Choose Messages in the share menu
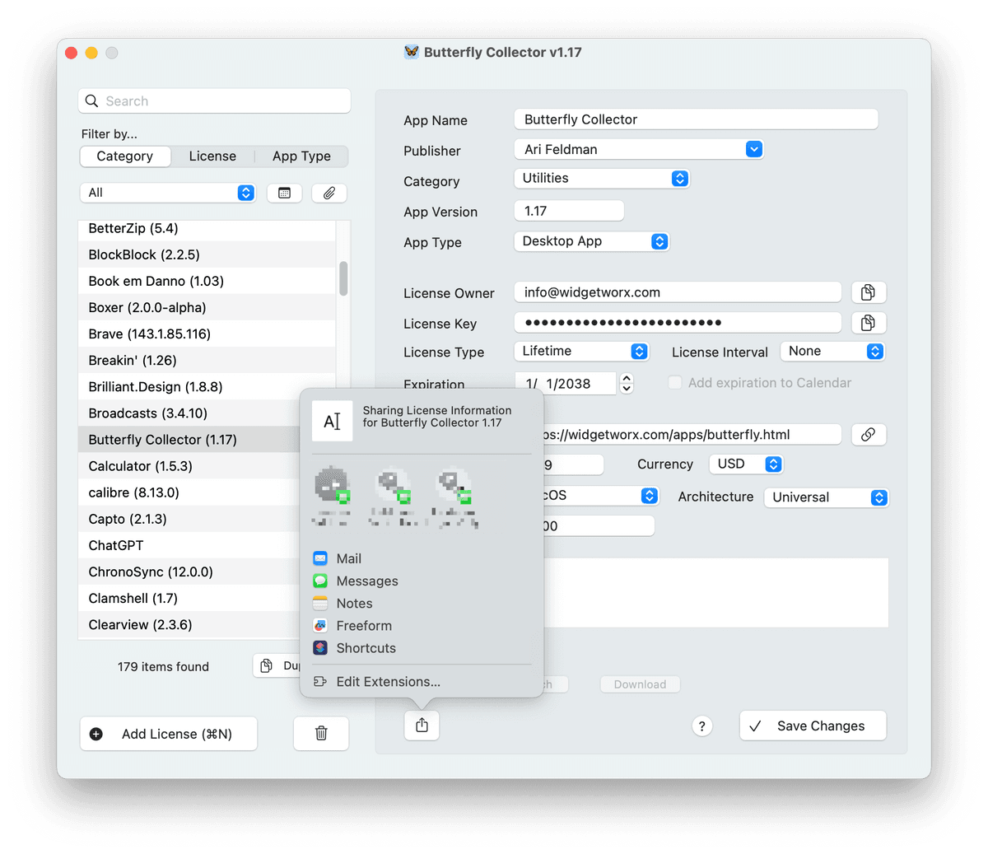Screen dimensions: 988x854 click(x=366, y=581)
